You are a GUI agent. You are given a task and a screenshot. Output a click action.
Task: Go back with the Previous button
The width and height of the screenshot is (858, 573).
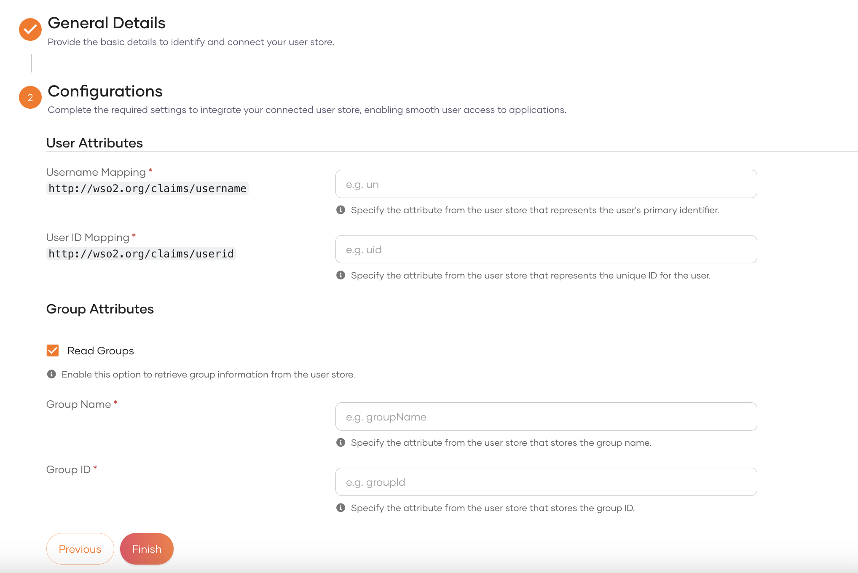(x=80, y=549)
